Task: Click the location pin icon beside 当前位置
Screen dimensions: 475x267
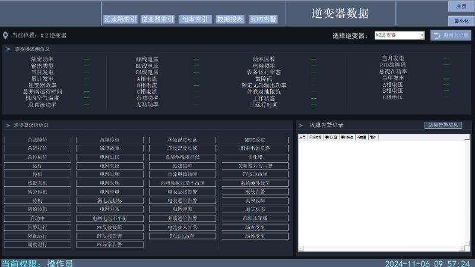Action: 6,36
